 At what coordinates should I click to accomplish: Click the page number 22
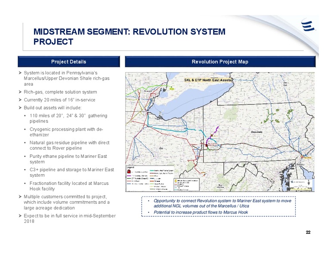pos(308,232)
